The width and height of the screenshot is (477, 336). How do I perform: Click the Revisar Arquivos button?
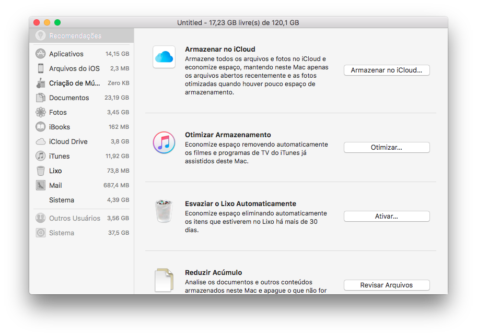pyautogui.click(x=386, y=285)
